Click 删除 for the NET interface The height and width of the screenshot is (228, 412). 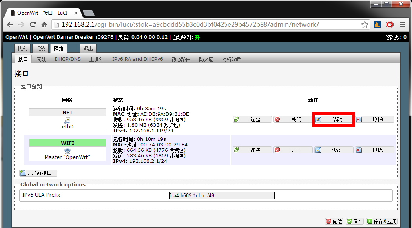click(375, 119)
